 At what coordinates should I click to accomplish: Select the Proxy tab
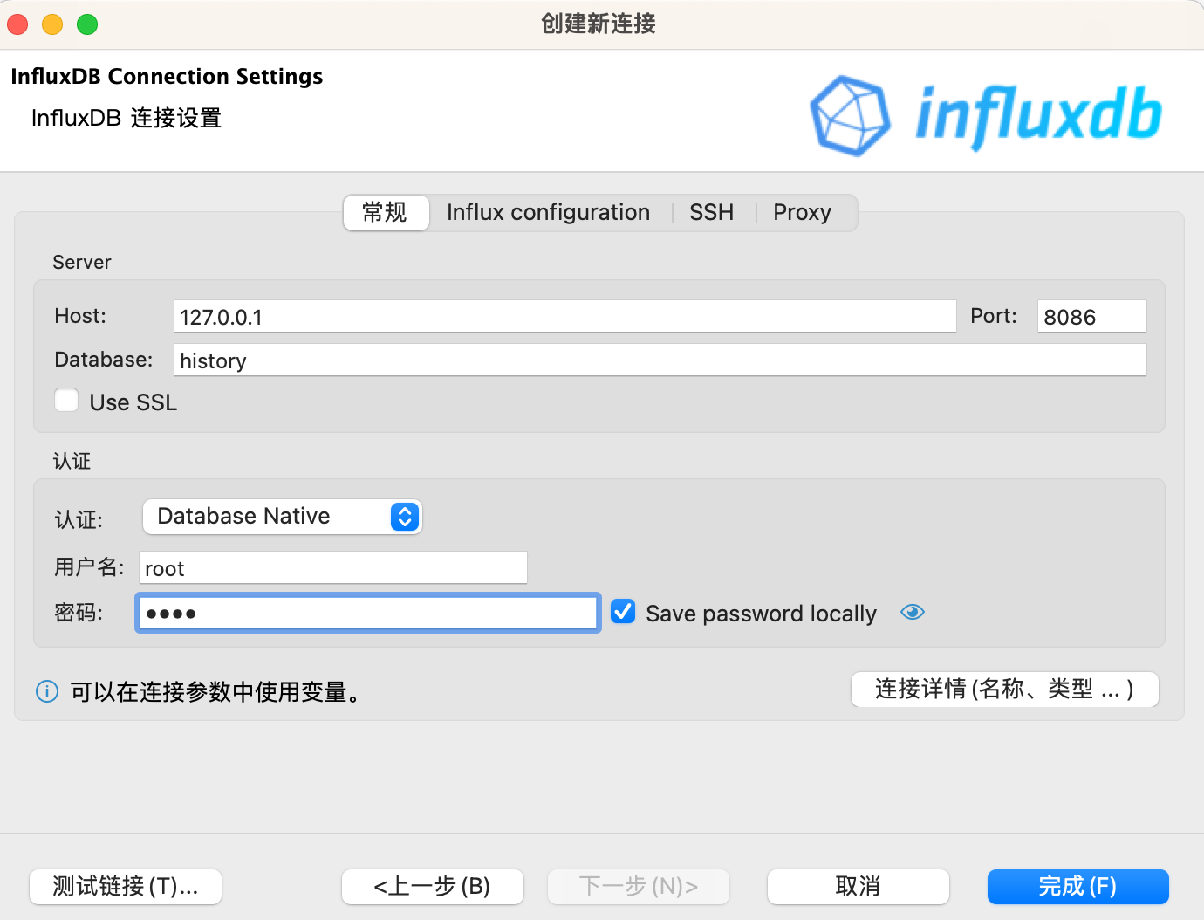click(x=801, y=212)
